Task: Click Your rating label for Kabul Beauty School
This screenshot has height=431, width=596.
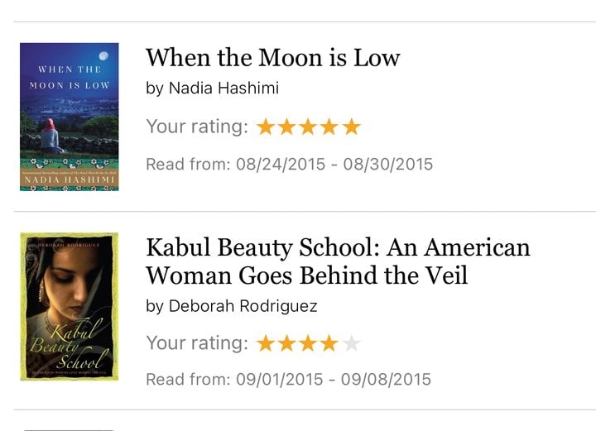Action: click(197, 343)
